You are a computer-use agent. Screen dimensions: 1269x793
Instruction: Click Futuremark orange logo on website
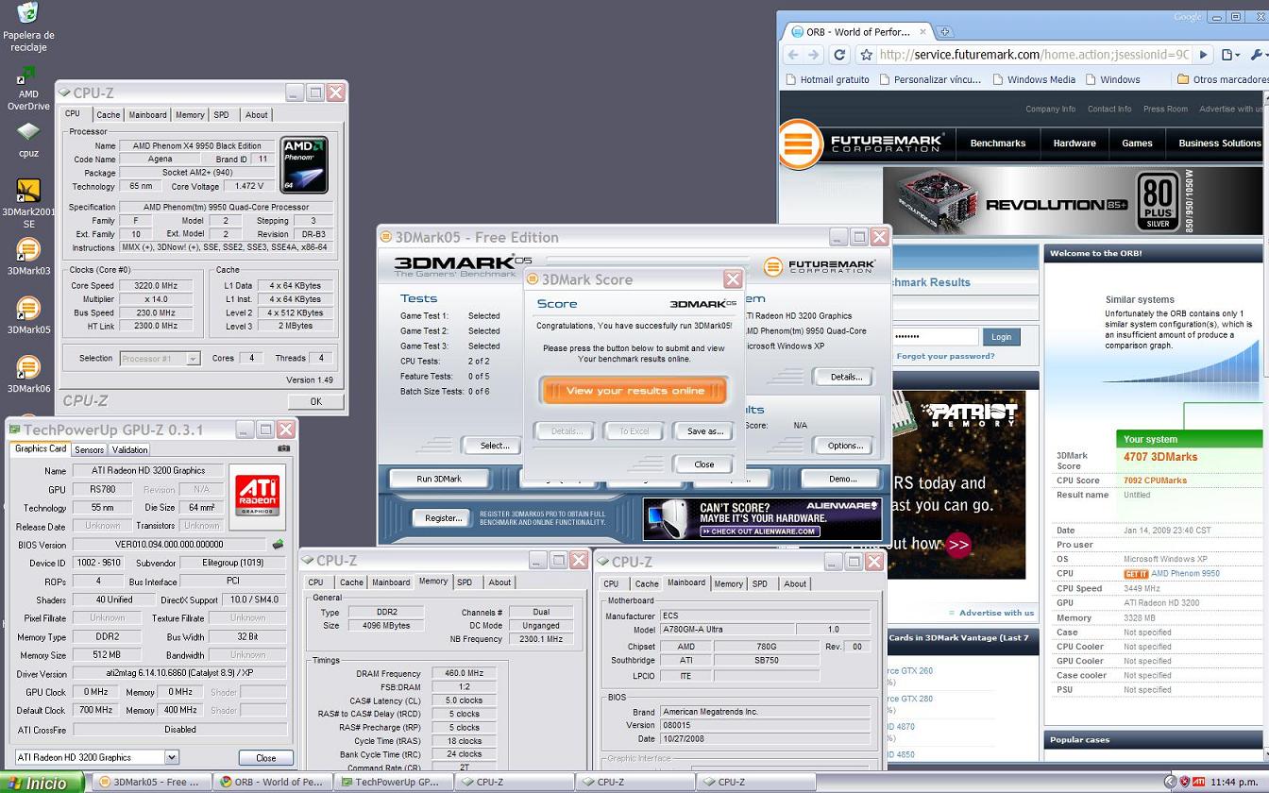(801, 144)
